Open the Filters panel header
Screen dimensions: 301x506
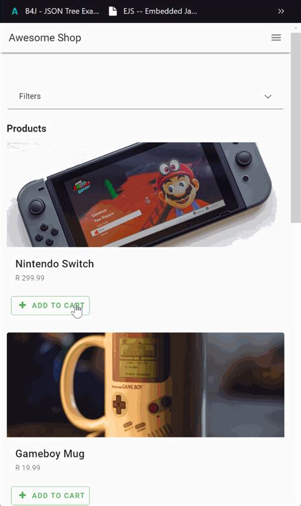[145, 97]
